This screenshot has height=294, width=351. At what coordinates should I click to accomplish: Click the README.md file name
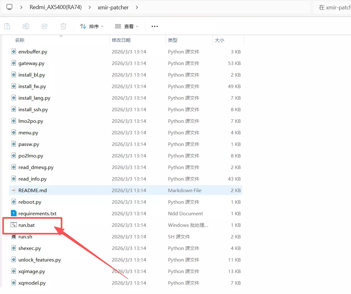(32, 190)
